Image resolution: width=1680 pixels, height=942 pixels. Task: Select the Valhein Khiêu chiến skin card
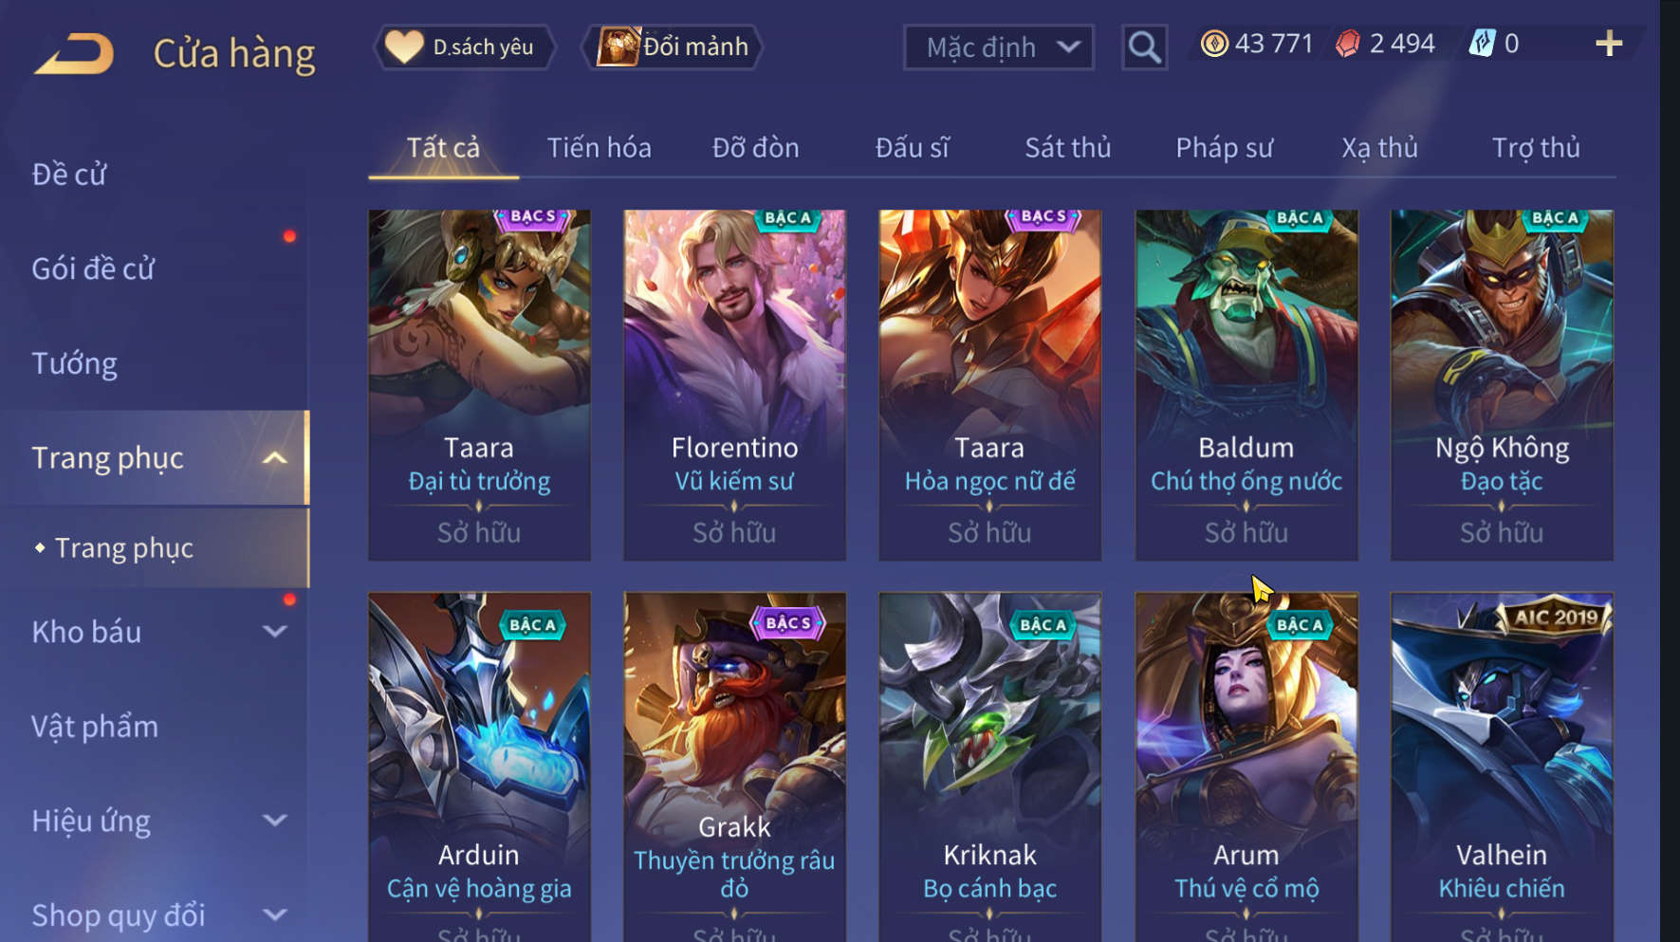(x=1502, y=767)
